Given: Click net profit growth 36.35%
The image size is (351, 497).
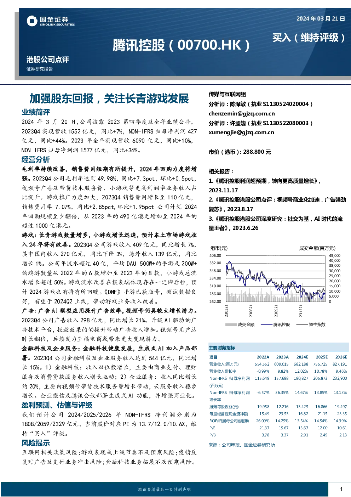Looking at the screenshot, I should [x=282, y=392].
